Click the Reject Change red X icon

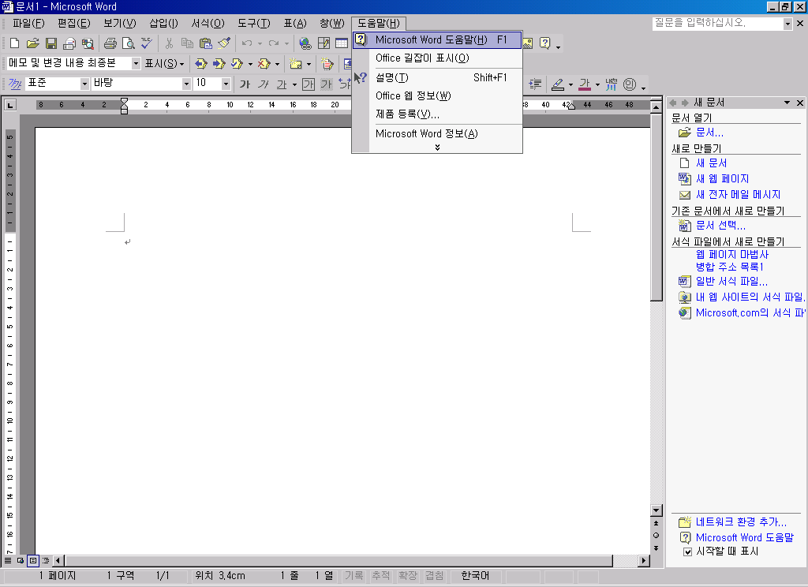pyautogui.click(x=264, y=64)
